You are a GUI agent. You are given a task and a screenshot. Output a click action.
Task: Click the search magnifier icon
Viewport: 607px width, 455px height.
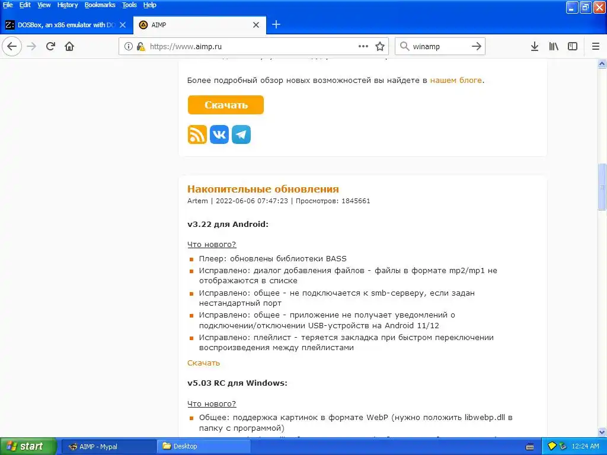(x=404, y=46)
